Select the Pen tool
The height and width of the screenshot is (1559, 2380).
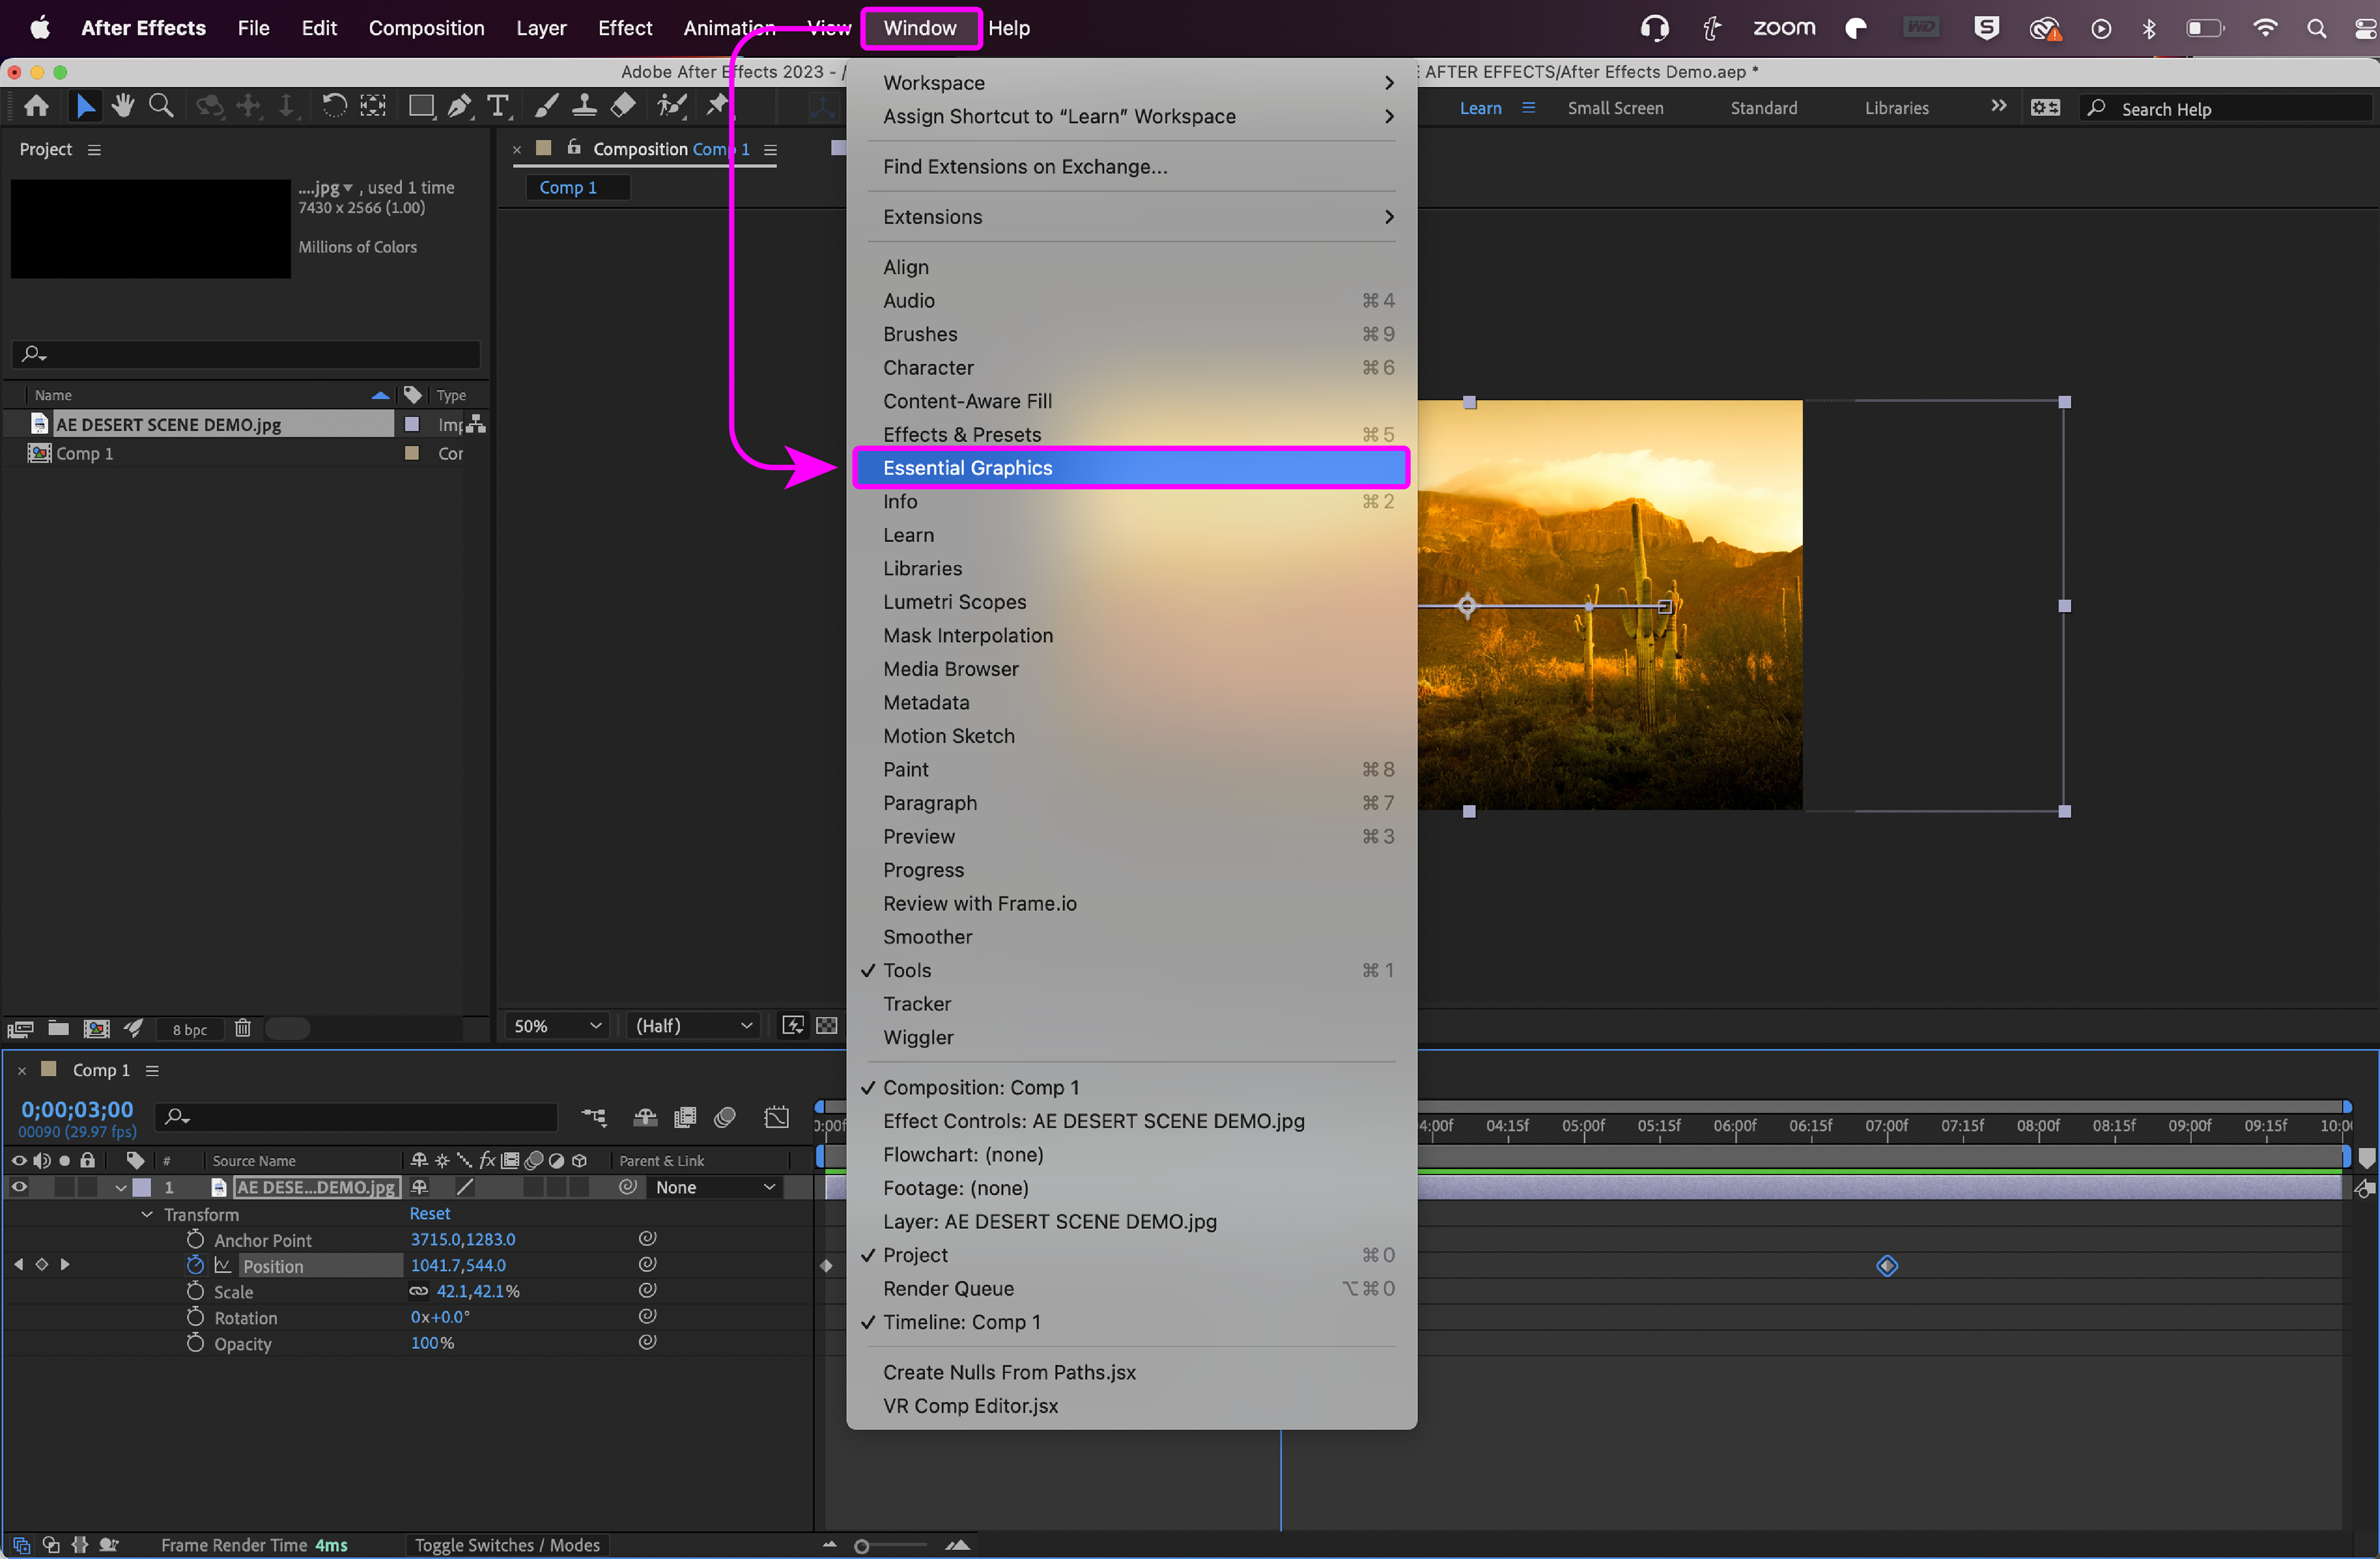click(x=459, y=105)
